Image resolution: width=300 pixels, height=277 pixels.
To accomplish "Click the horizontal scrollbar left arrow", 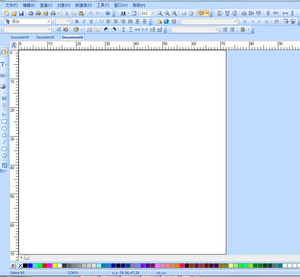I will 21,257.
